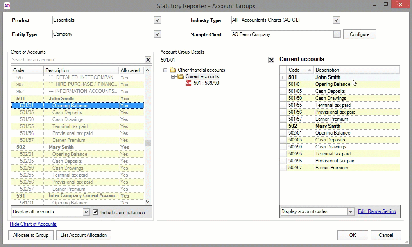
Task: Click the chart of accounts scrollbar thumb
Action: 148,143
